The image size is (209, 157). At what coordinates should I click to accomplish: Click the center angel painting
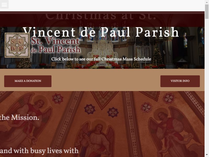95,139
